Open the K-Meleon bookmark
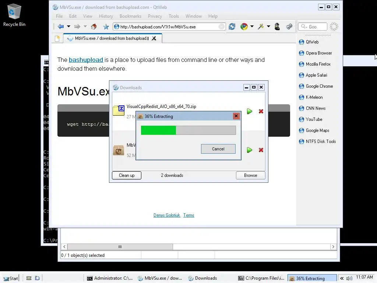Image resolution: width=377 pixels, height=283 pixels. click(x=311, y=97)
